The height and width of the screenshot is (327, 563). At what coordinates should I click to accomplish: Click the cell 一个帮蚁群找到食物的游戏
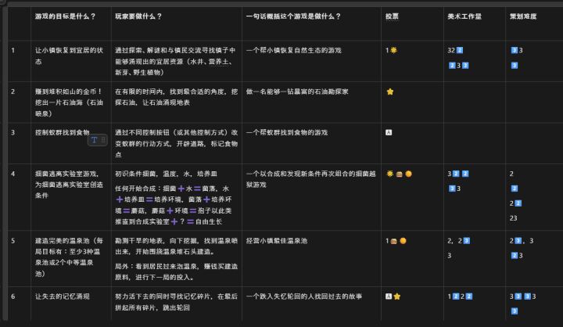coord(311,143)
